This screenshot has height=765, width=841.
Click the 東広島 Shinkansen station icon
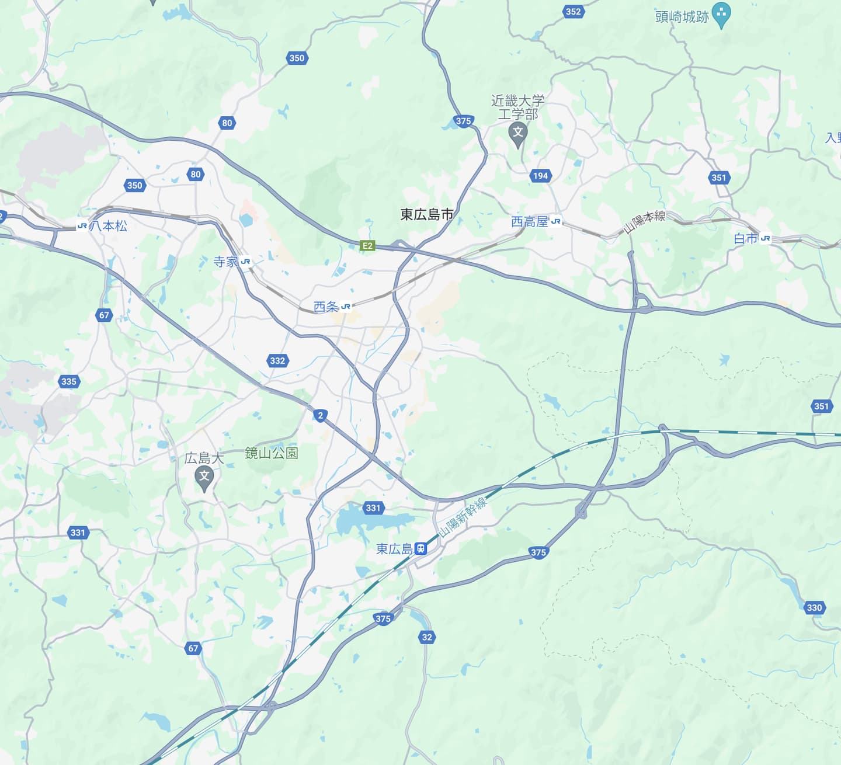tap(420, 549)
